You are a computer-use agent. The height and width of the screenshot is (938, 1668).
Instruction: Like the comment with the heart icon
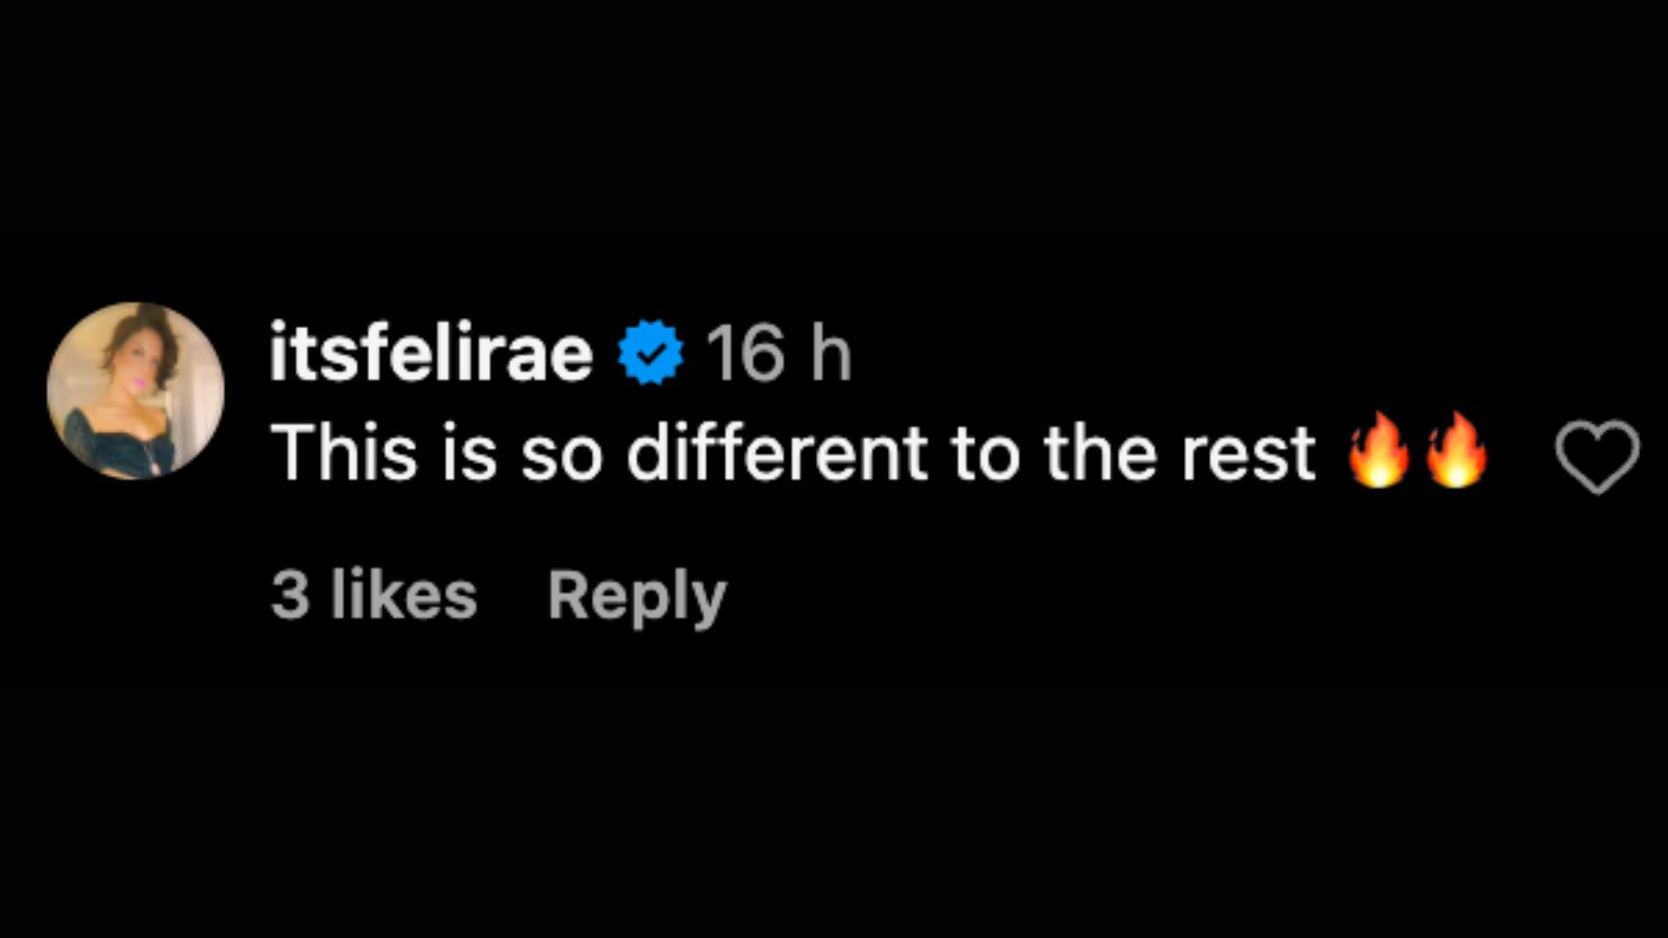tap(1597, 457)
